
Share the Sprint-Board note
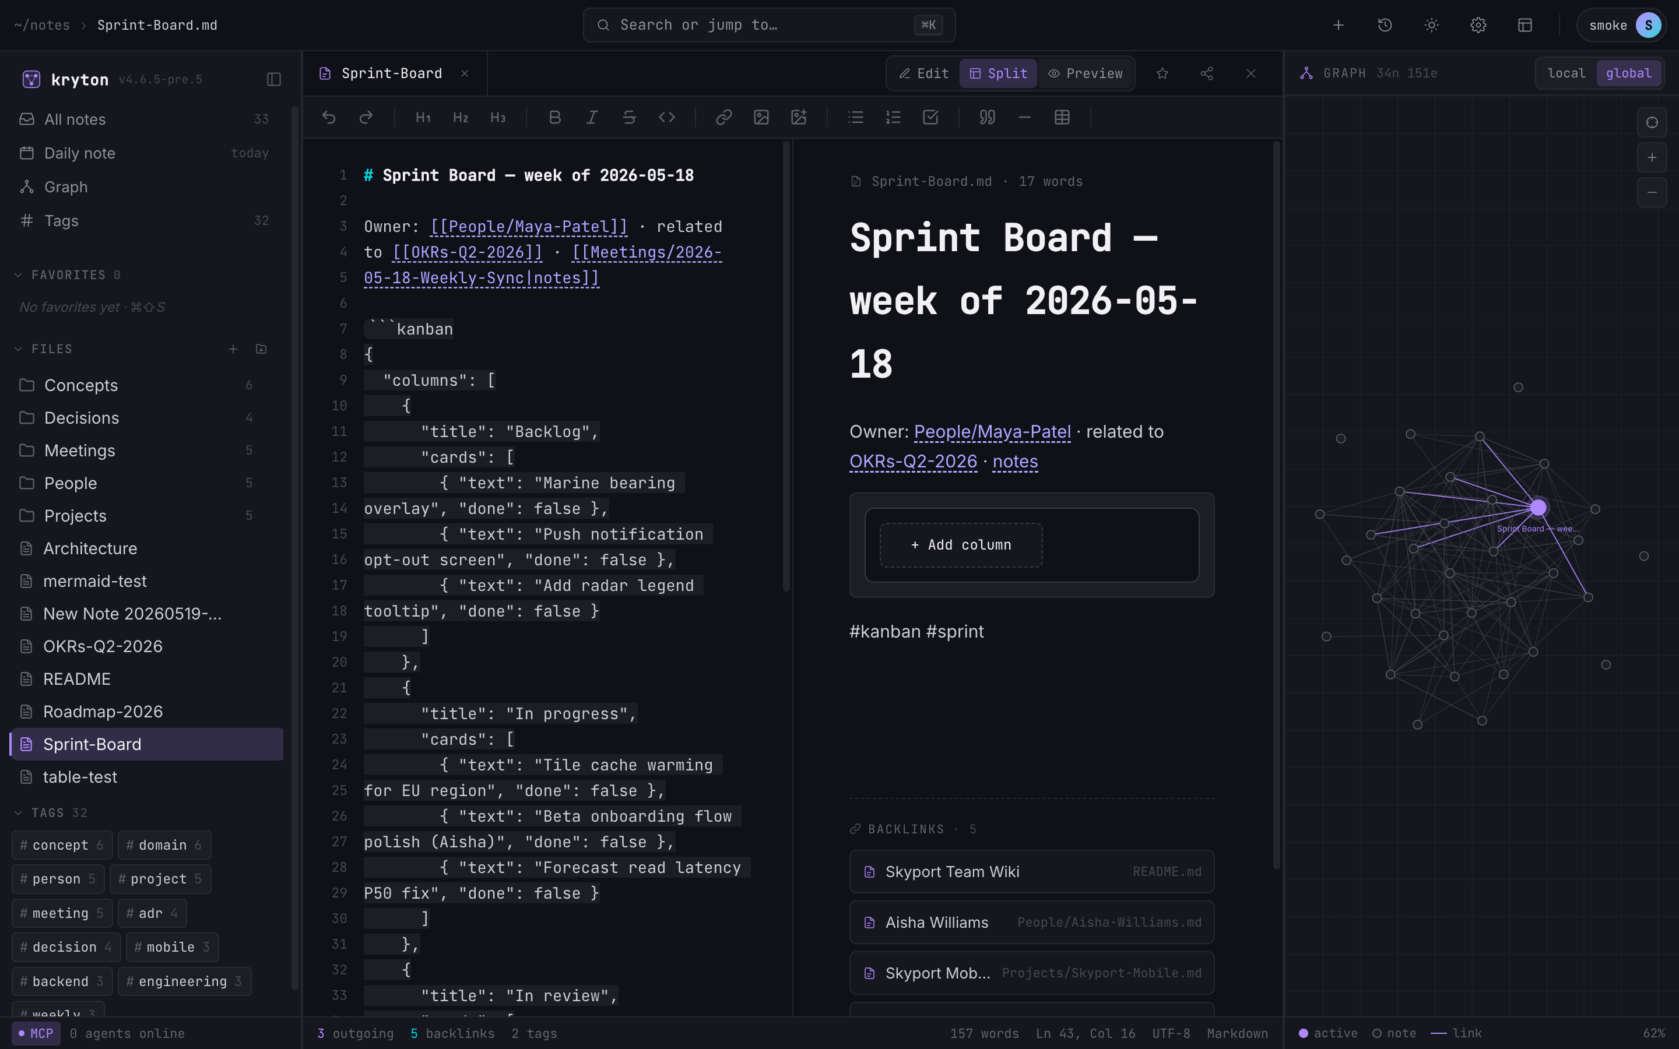1207,73
